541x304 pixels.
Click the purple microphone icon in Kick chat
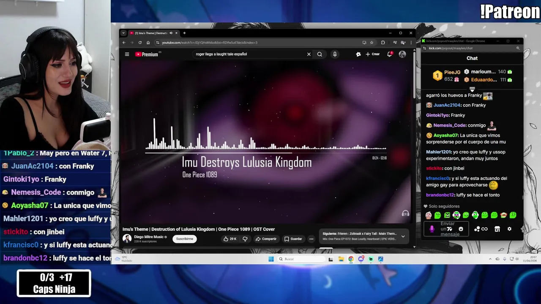click(x=432, y=229)
